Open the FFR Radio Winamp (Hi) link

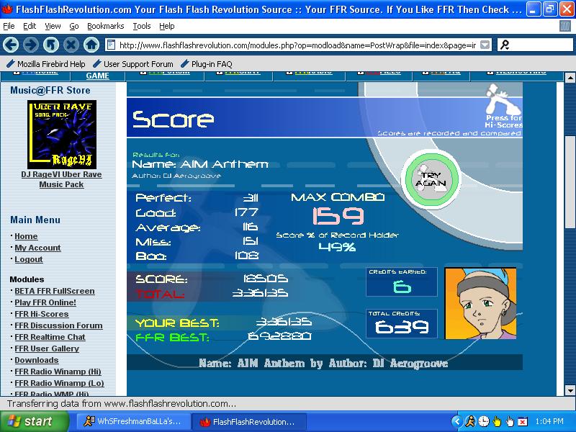tap(58, 372)
